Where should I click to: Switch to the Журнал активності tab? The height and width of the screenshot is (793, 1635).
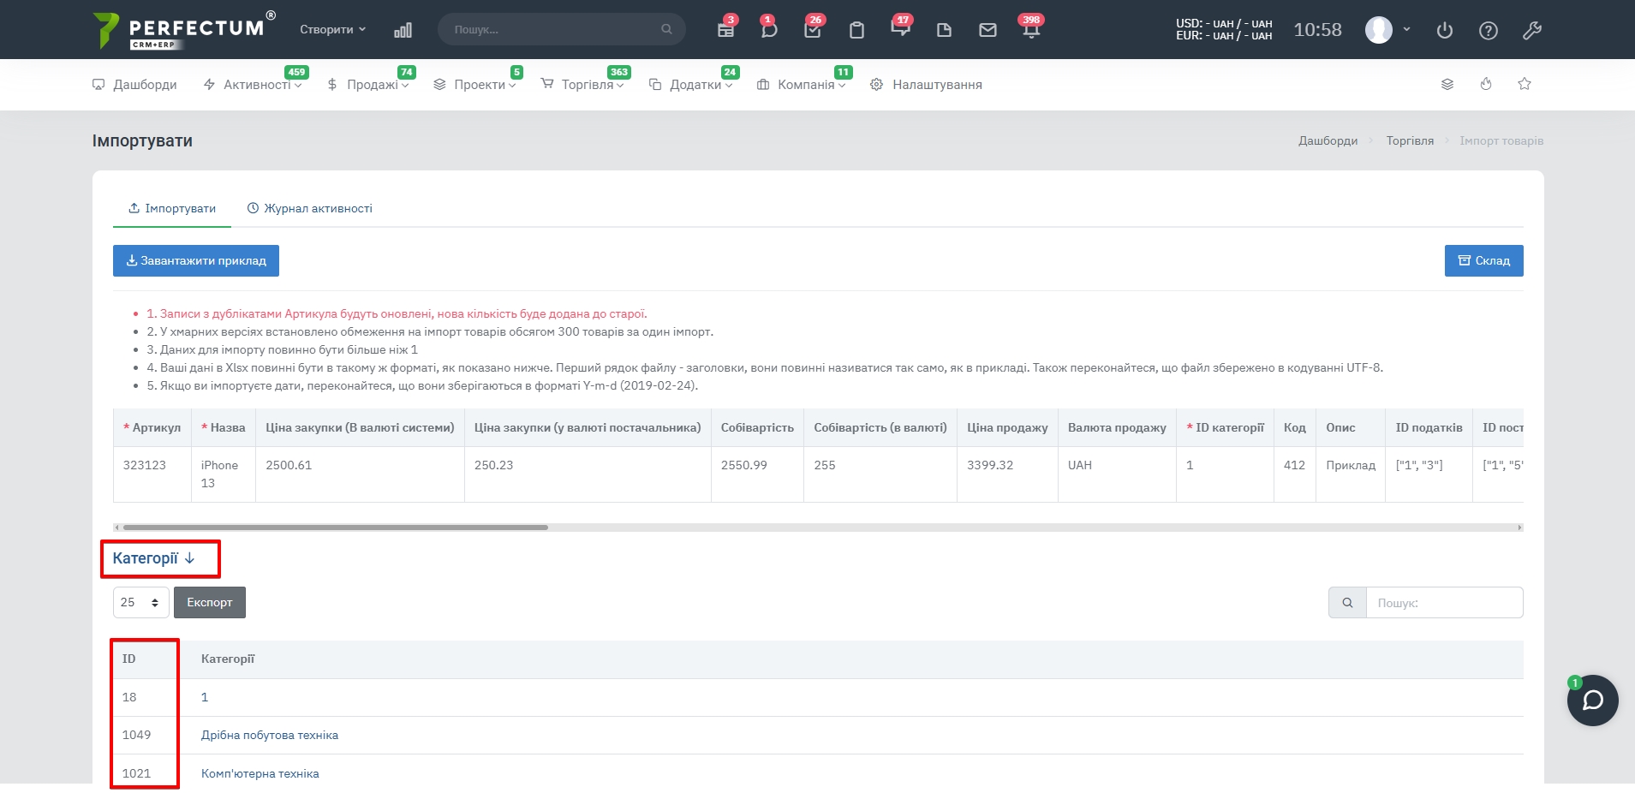tap(310, 208)
